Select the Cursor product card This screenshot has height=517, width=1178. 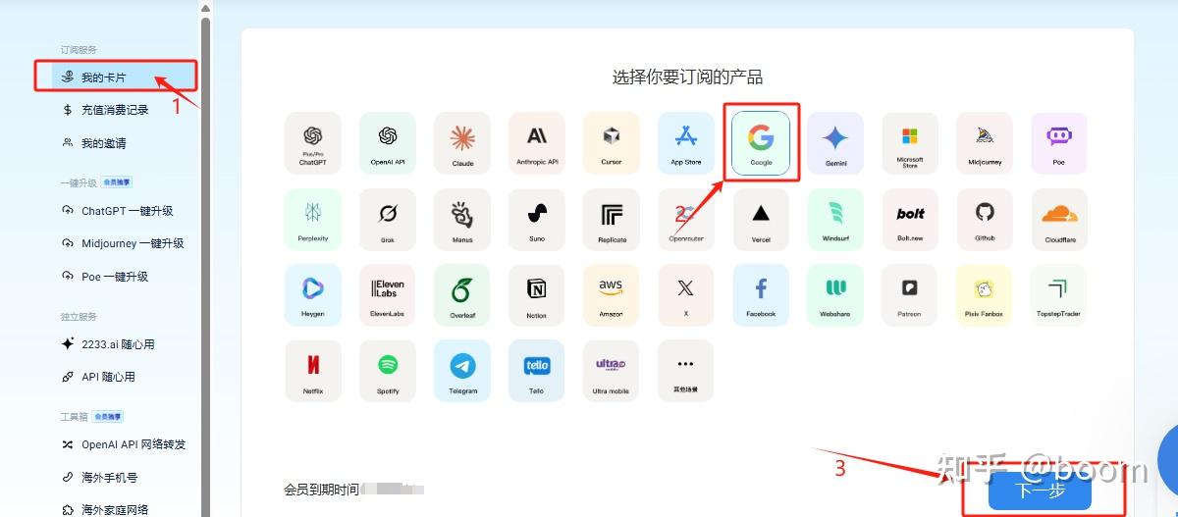(612, 143)
